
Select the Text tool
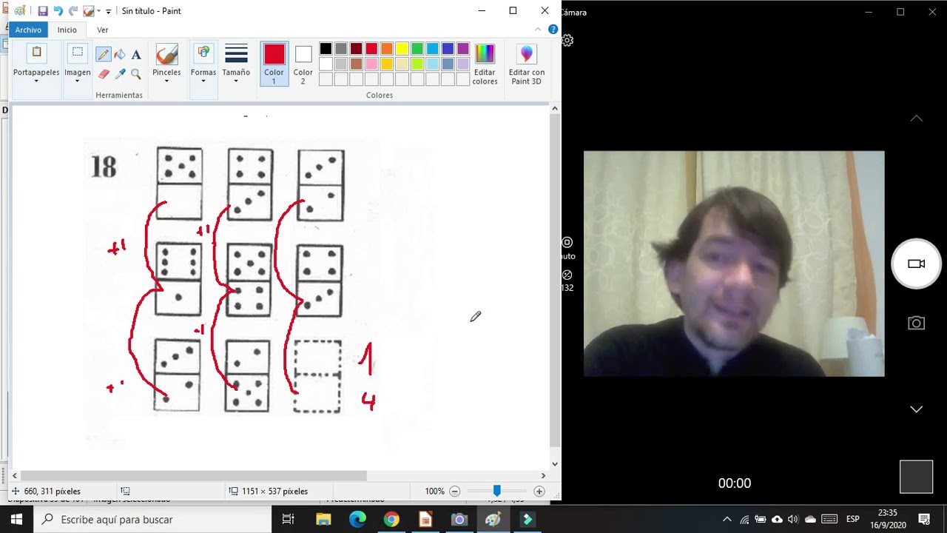(x=136, y=54)
